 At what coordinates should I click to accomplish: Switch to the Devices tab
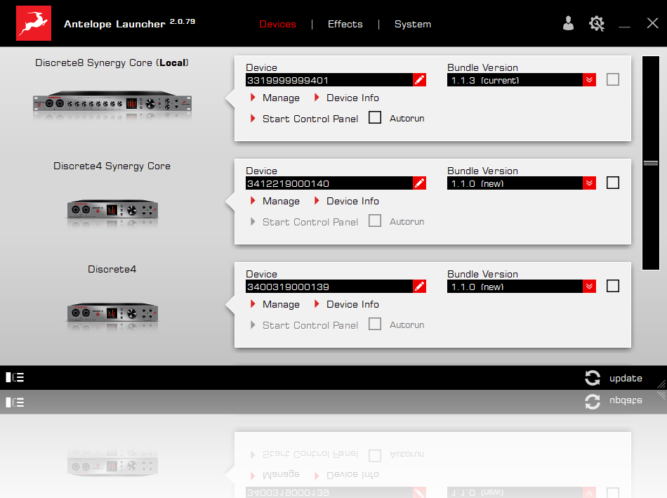(278, 25)
